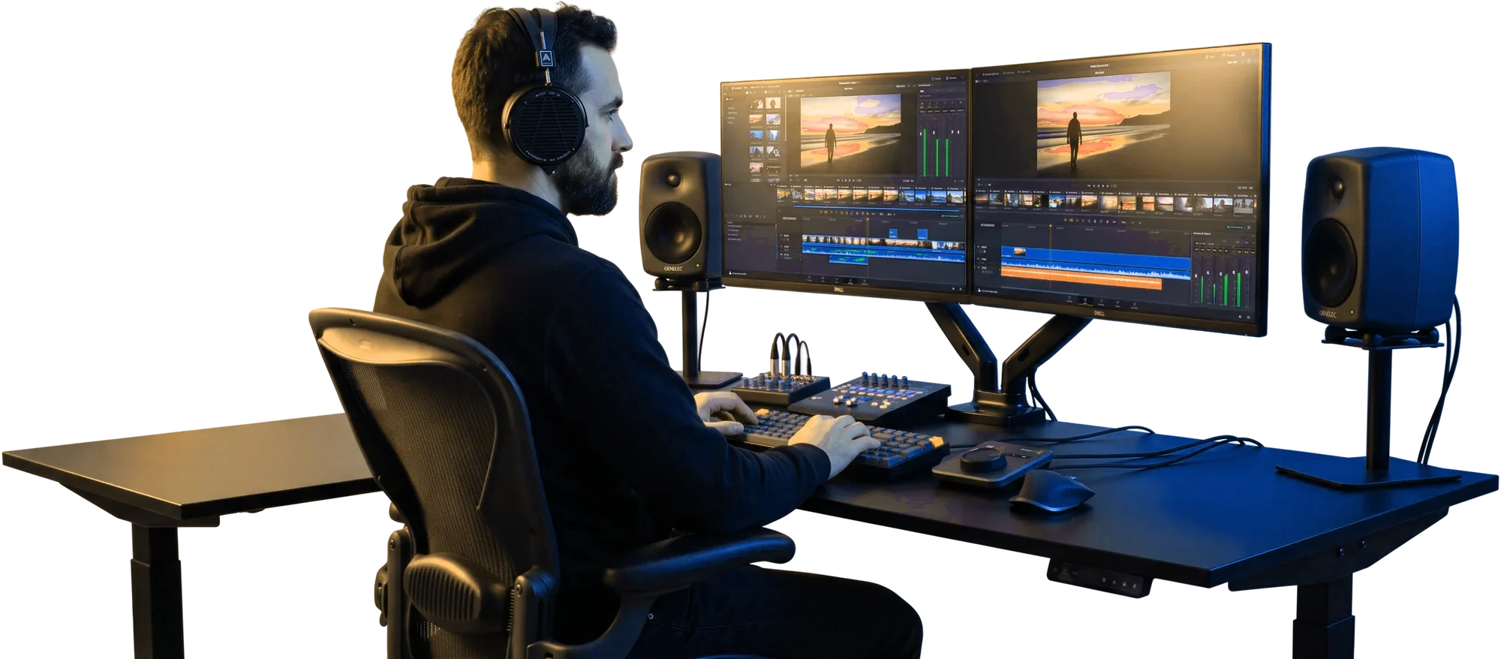Image resolution: width=1501 pixels, height=659 pixels.
Task: Click the home icon at left monitor bottom-right
Action: pyautogui.click(x=954, y=288)
